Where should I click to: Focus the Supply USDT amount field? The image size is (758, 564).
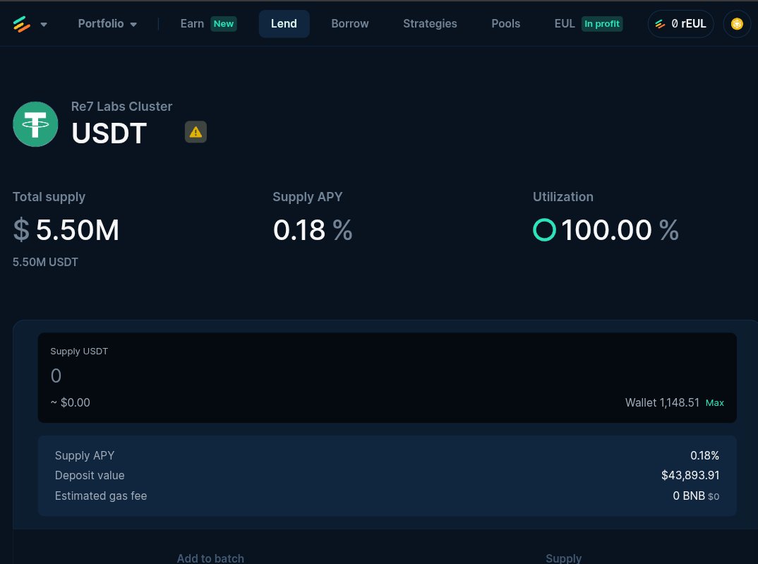click(x=387, y=376)
